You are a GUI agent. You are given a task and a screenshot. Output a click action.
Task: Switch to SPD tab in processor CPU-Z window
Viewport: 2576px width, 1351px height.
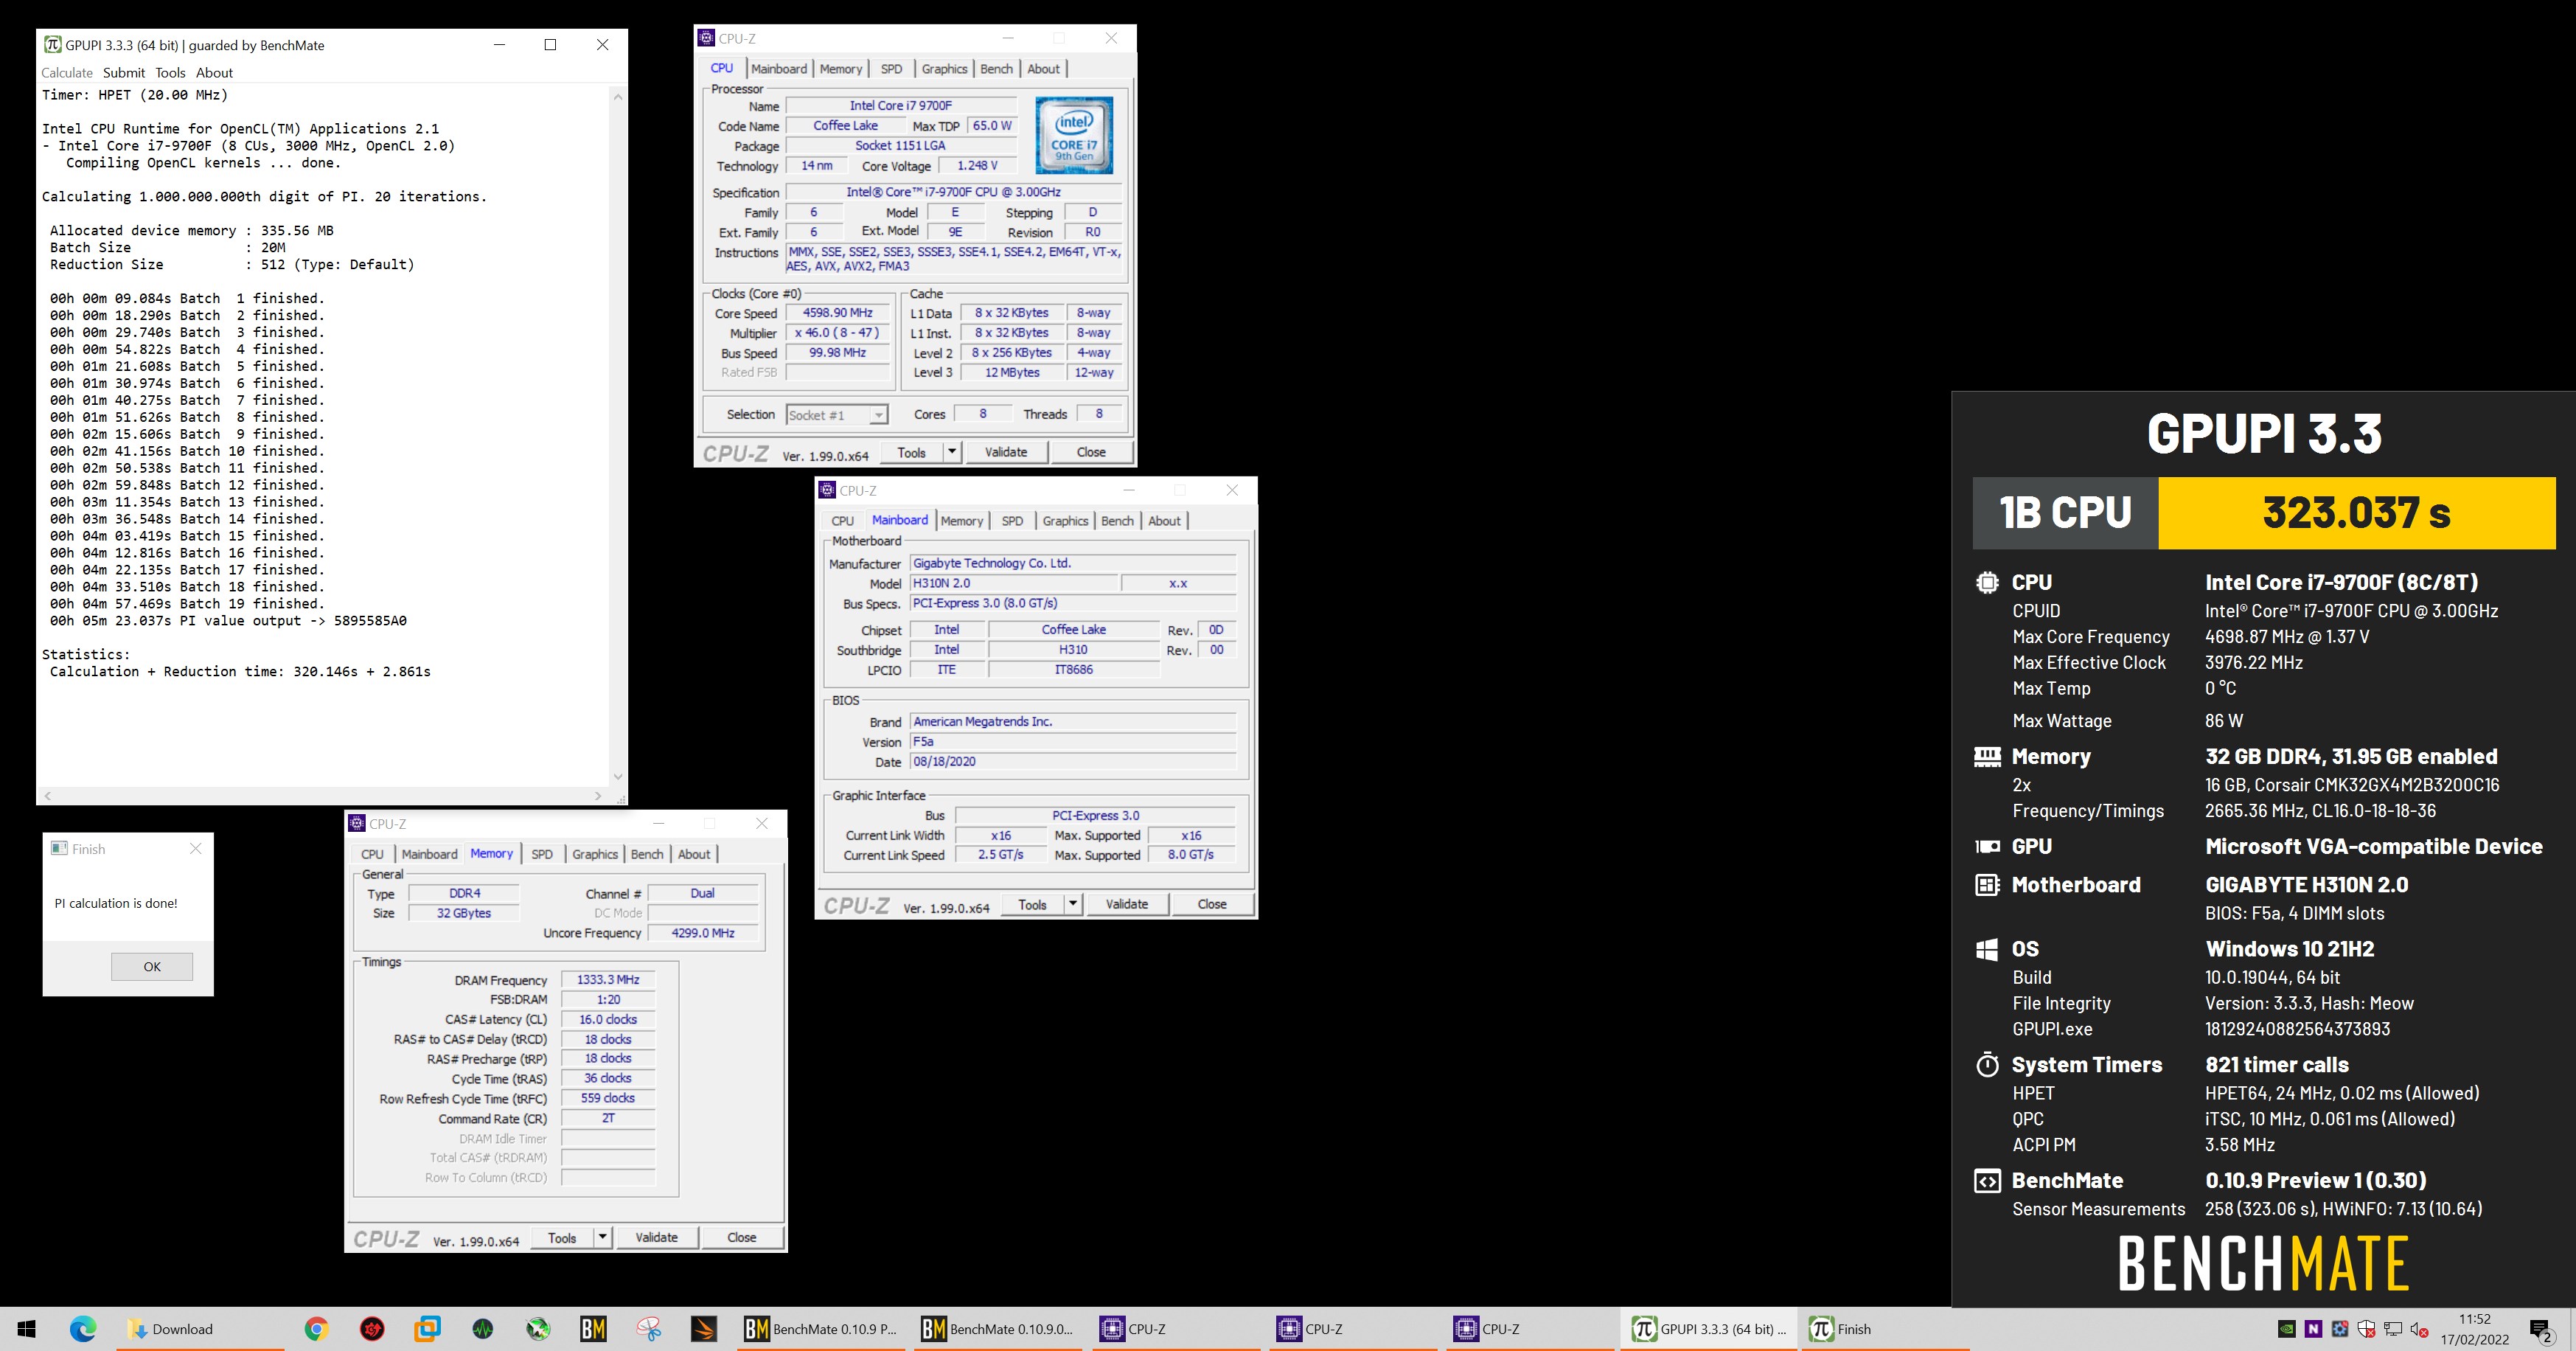(x=891, y=69)
